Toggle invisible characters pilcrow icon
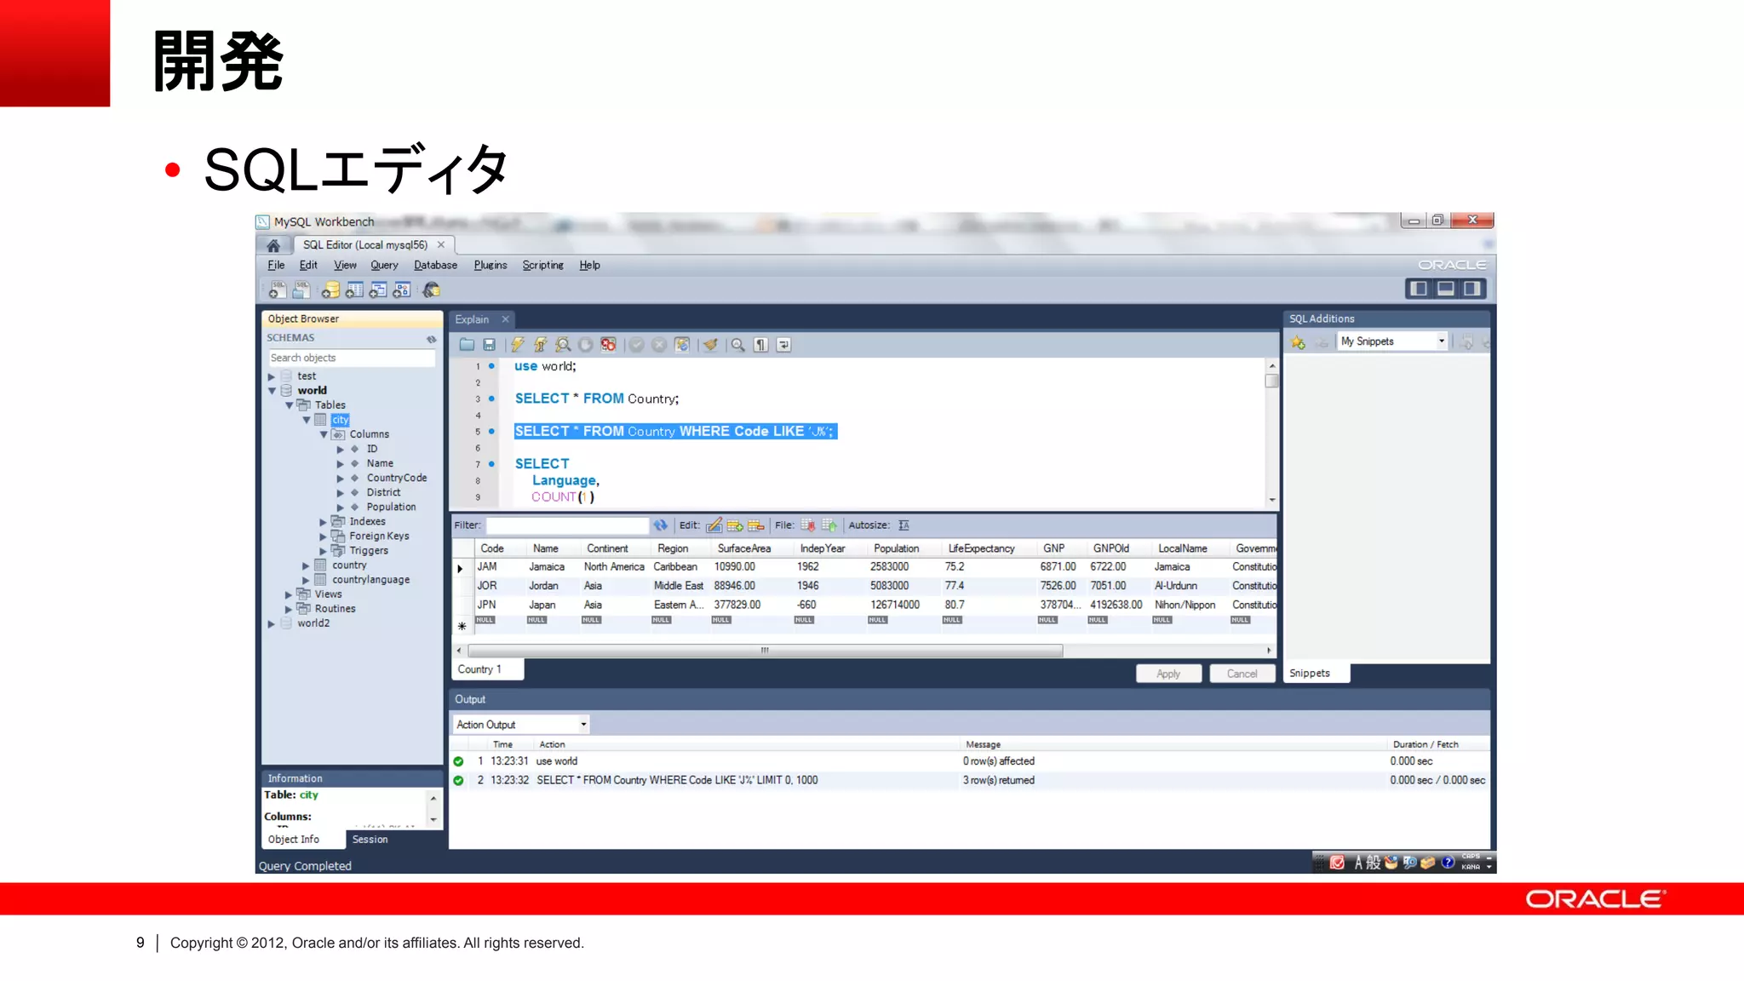The image size is (1744, 981). [x=761, y=345]
